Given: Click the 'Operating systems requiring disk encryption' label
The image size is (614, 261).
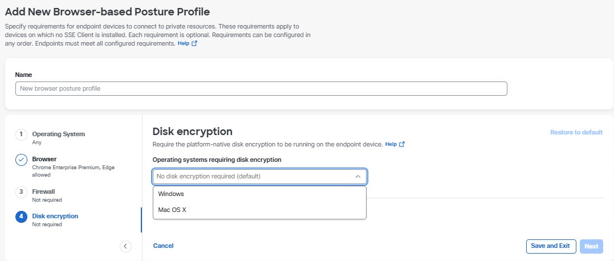Looking at the screenshot, I should (217, 160).
